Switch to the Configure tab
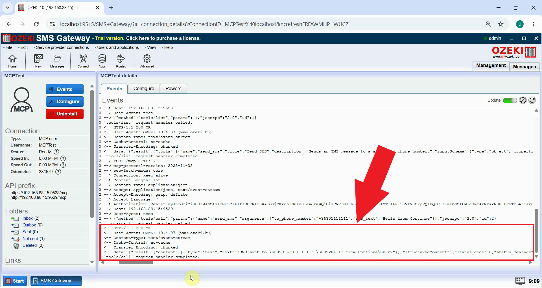542x288 pixels. 144,88
